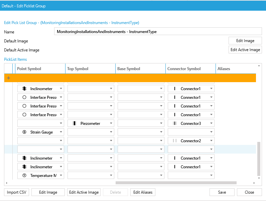
Task: Sort by the Point Symbol column header
Action: click(x=29, y=69)
